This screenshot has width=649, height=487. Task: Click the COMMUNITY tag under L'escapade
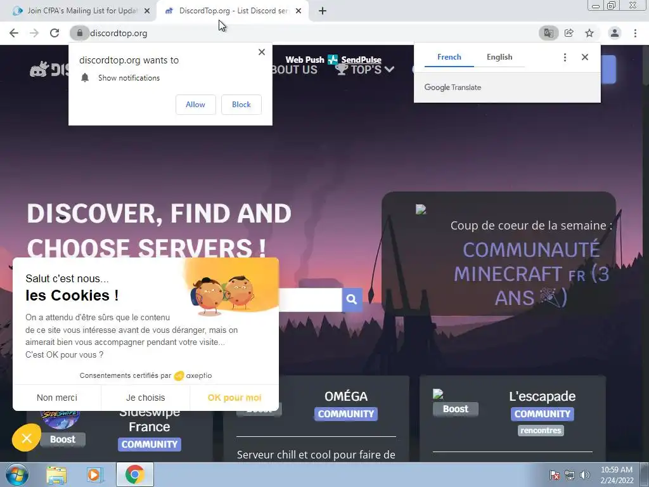click(x=543, y=413)
